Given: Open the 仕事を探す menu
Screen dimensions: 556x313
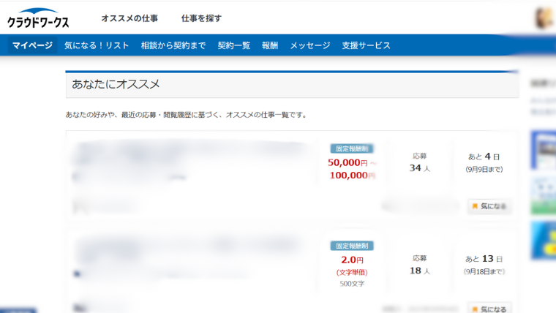Looking at the screenshot, I should point(201,18).
